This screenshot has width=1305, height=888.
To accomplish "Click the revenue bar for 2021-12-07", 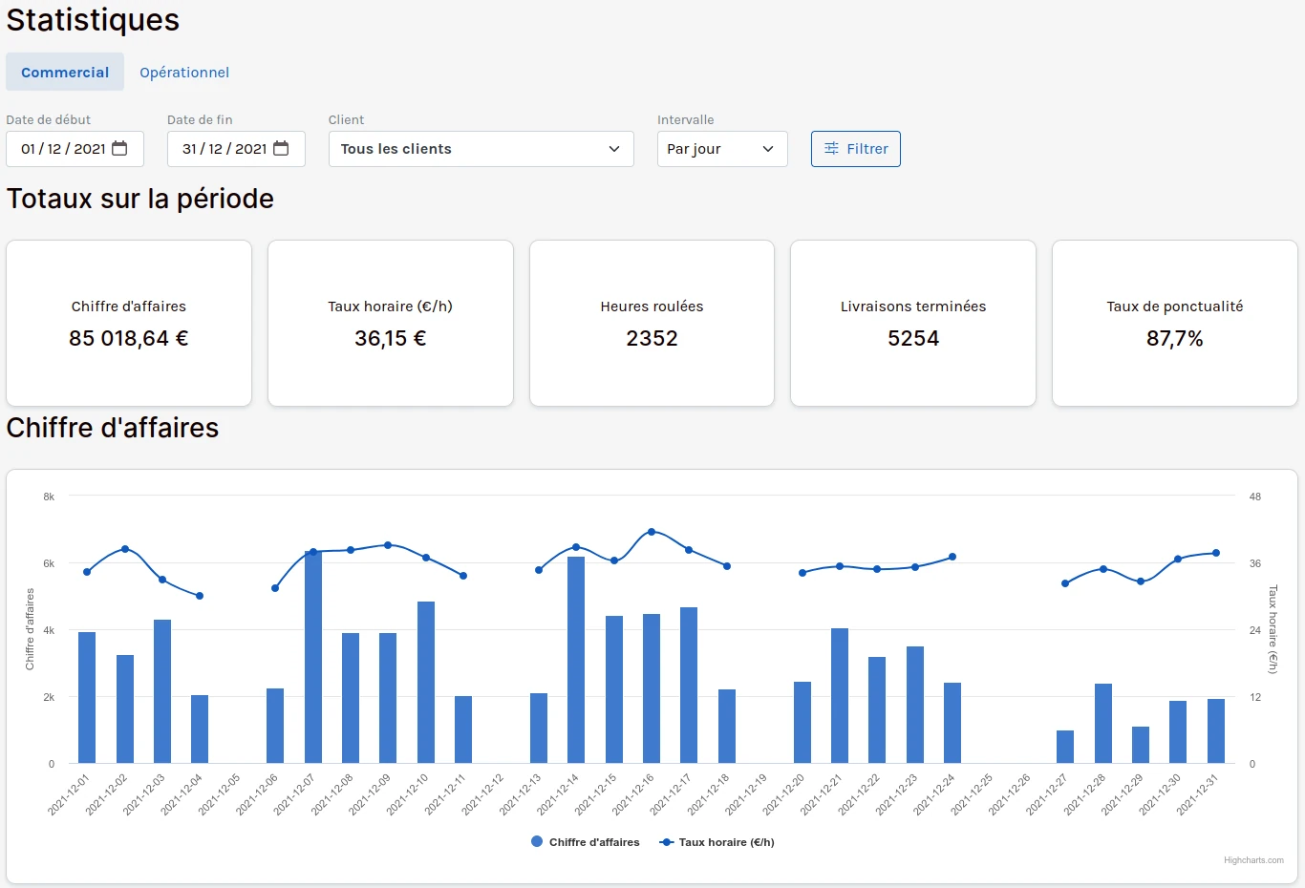I will tap(313, 657).
